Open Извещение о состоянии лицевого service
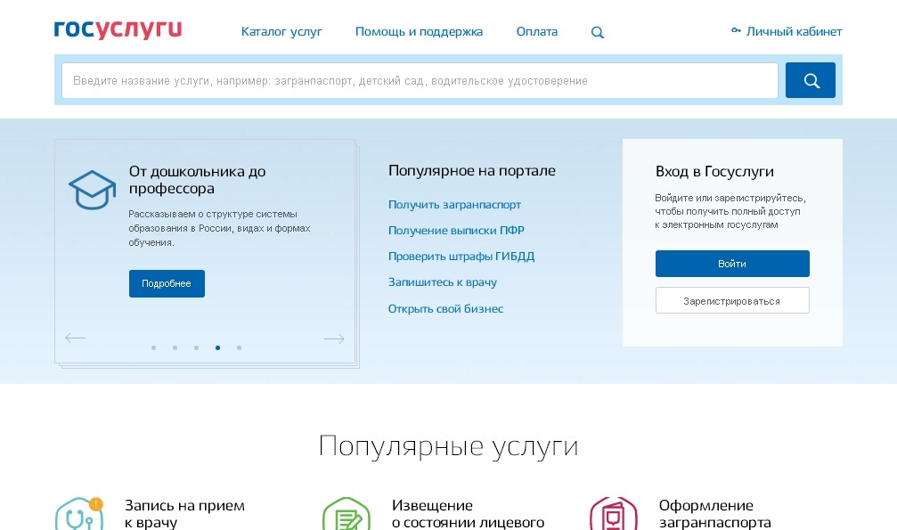The image size is (897, 530). tap(468, 514)
